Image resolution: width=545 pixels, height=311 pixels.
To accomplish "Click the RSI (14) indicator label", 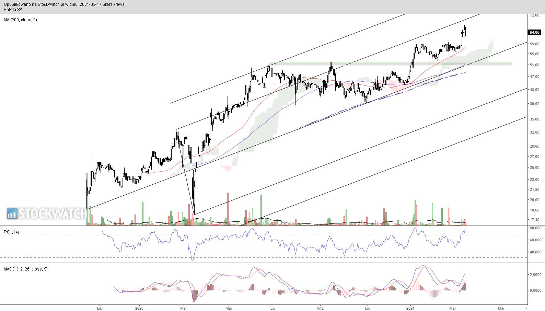I will tap(11, 232).
